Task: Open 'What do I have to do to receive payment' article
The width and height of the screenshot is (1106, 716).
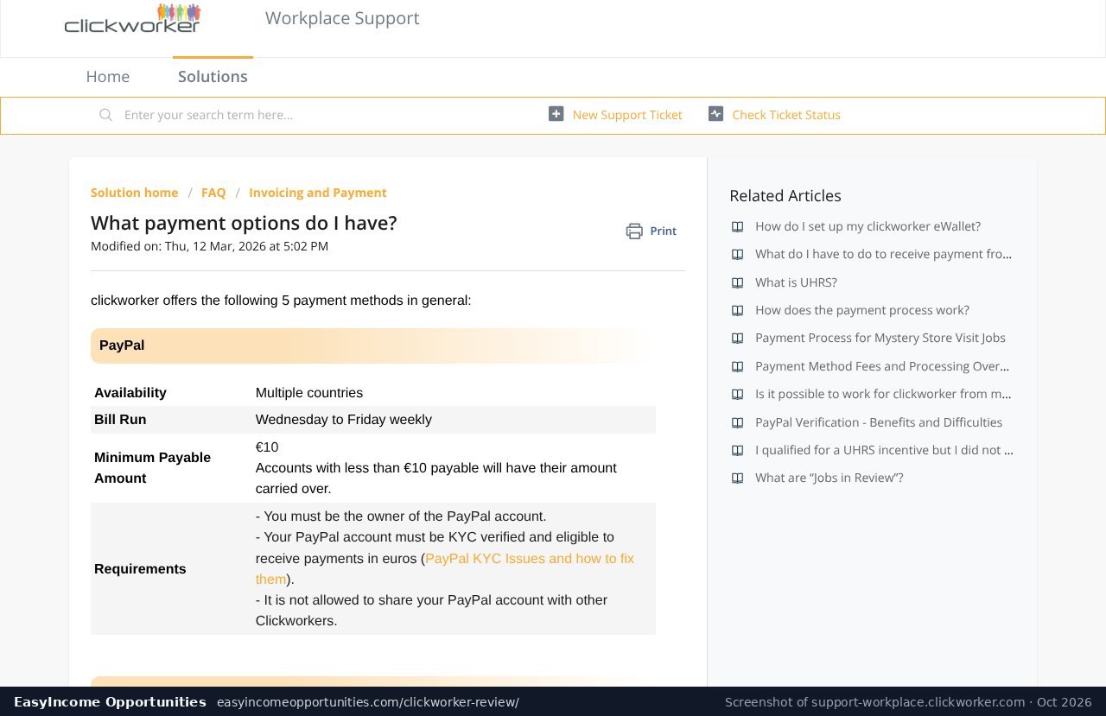Action: [x=884, y=254]
